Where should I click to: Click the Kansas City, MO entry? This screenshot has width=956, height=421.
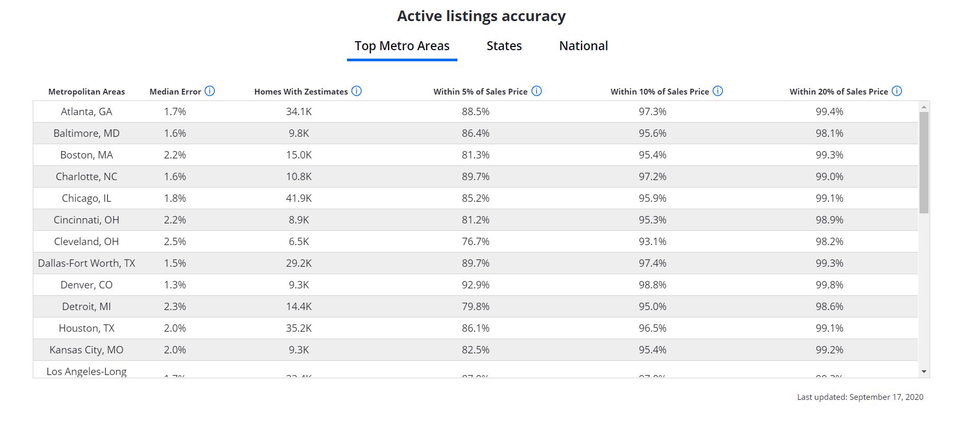(x=87, y=350)
